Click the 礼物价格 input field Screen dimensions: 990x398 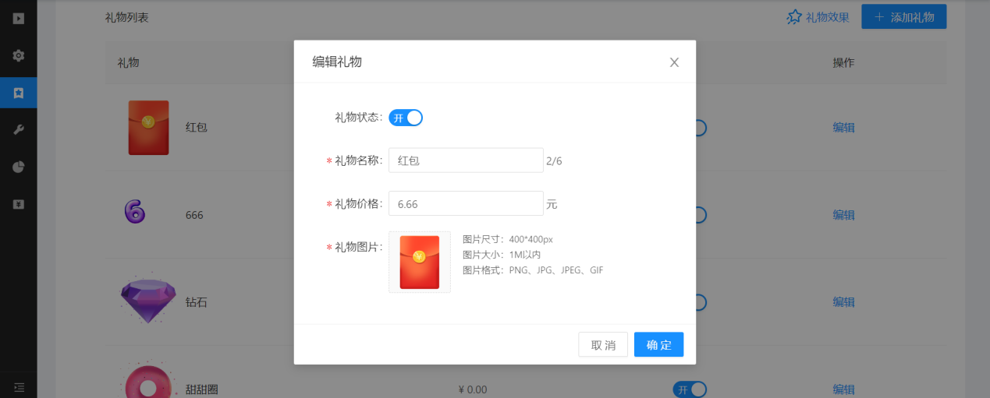click(x=466, y=203)
